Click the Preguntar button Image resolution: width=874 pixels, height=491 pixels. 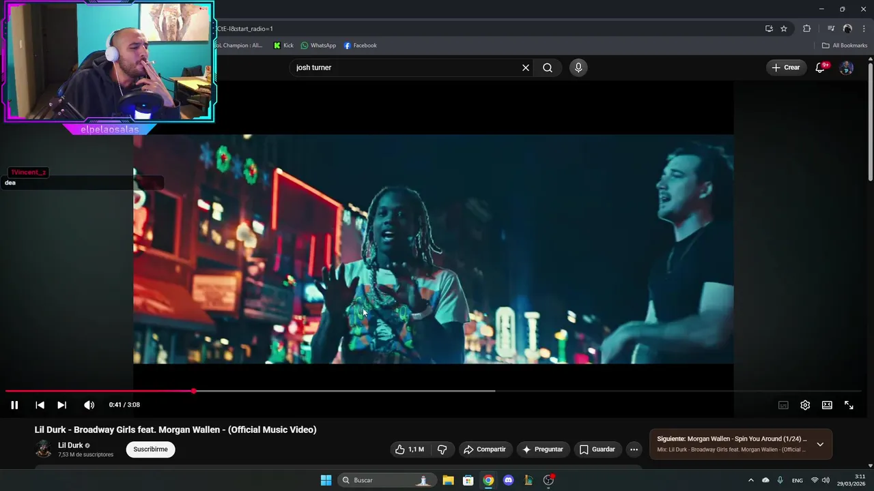(x=543, y=449)
